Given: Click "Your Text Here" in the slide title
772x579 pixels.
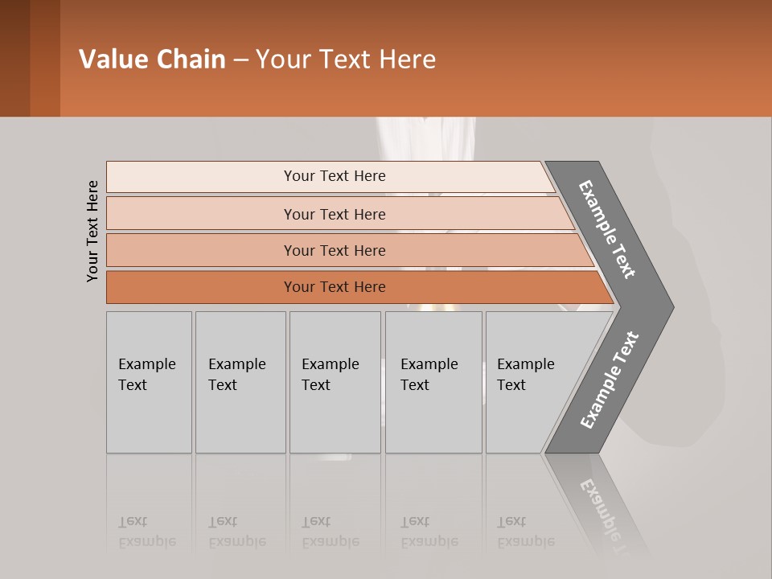Looking at the screenshot, I should coord(346,60).
